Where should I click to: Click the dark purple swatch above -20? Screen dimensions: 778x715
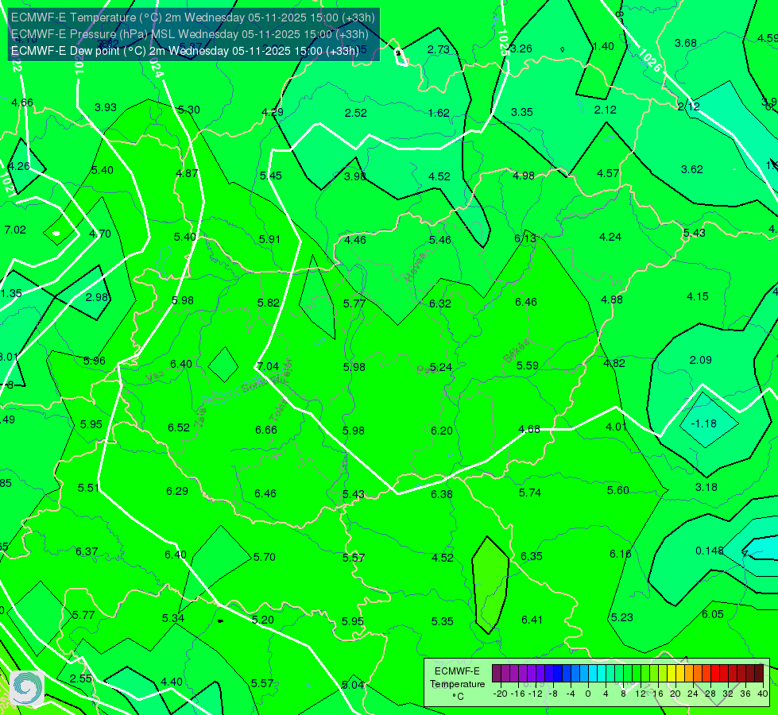[x=497, y=674]
